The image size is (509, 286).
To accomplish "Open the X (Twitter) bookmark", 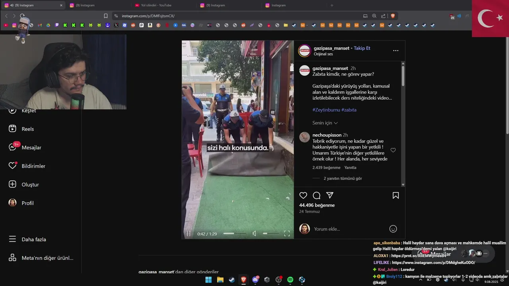I will coord(116,25).
